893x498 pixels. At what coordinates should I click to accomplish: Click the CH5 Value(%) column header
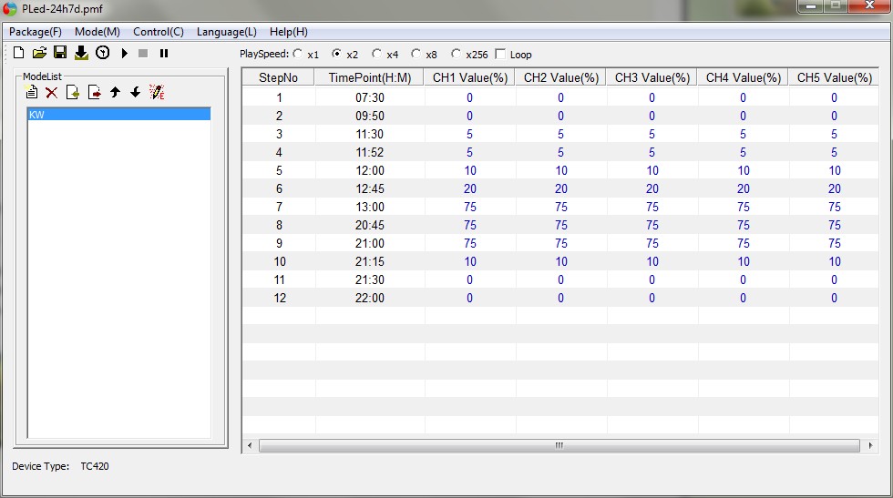click(834, 77)
